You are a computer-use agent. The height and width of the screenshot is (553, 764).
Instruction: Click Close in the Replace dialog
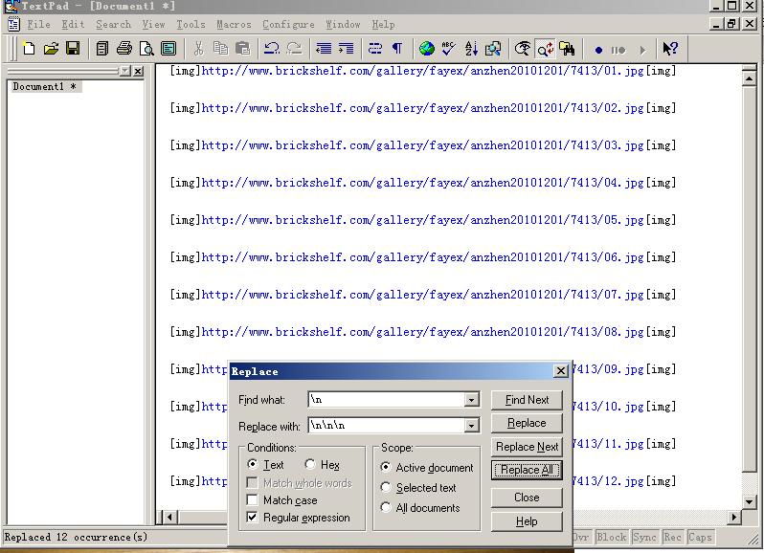[527, 498]
